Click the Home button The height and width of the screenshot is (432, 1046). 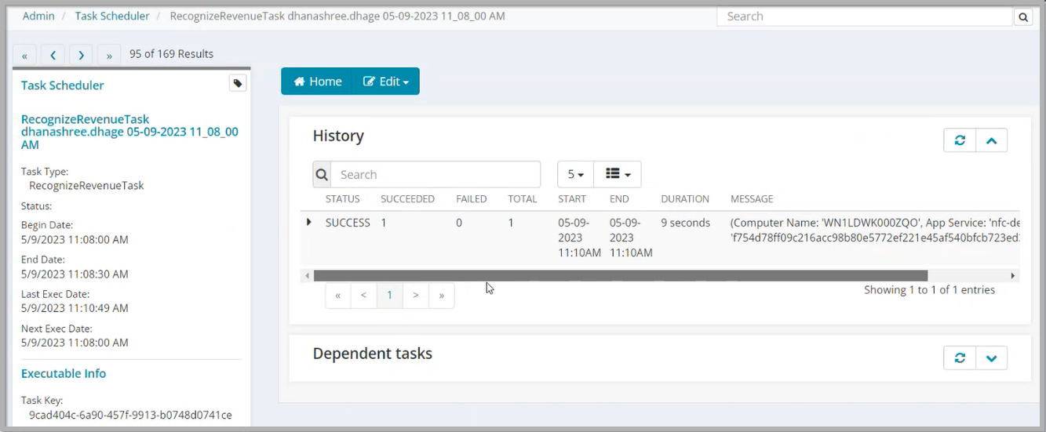pos(317,82)
